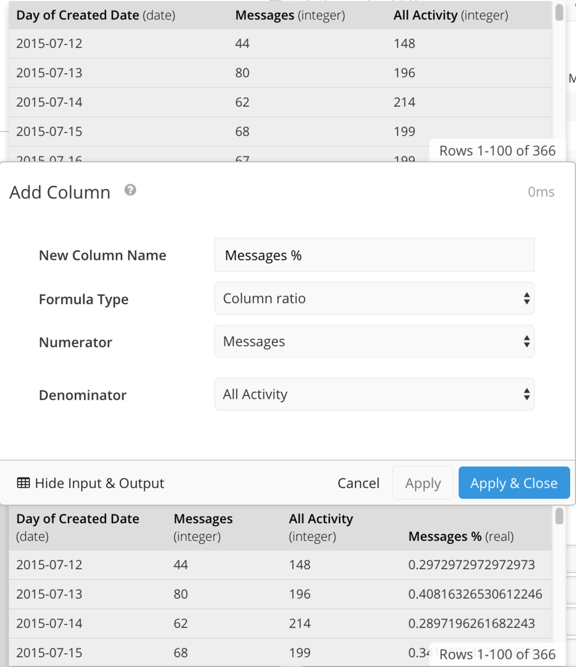Click the 2015-07-13 cell in the input table

coord(50,73)
